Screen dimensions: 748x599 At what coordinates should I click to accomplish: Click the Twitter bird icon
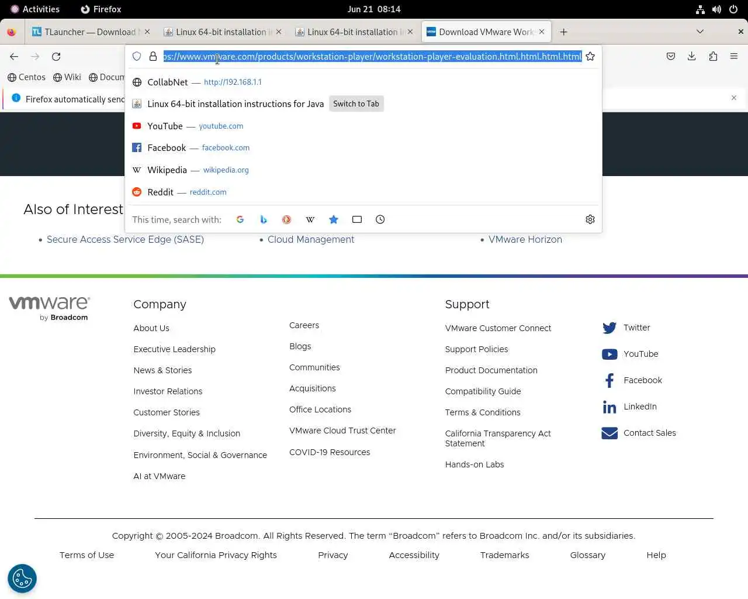tap(610, 328)
